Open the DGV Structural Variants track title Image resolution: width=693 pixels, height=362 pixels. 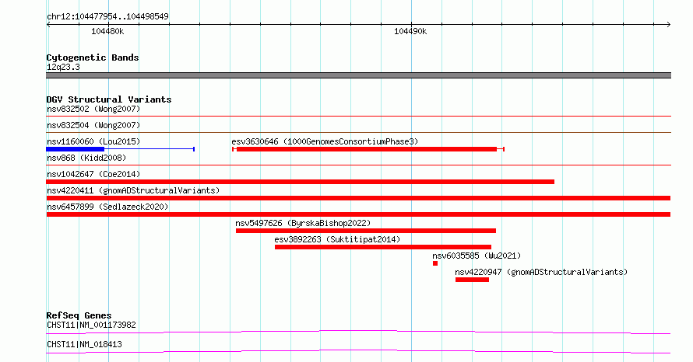(109, 99)
